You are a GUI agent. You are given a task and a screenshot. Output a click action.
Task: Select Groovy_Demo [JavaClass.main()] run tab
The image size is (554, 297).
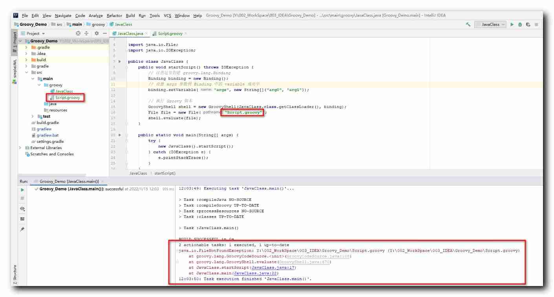point(69,182)
